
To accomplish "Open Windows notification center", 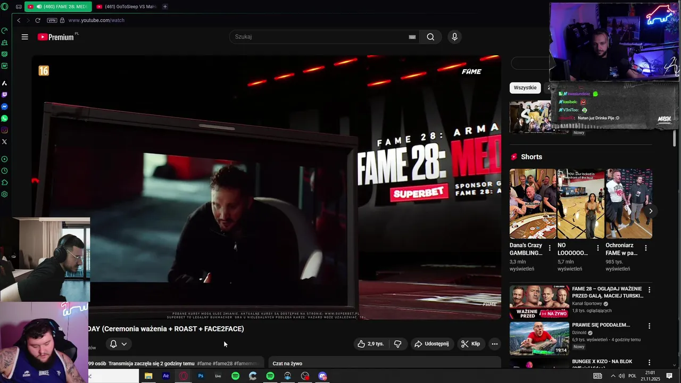I will 669,376.
